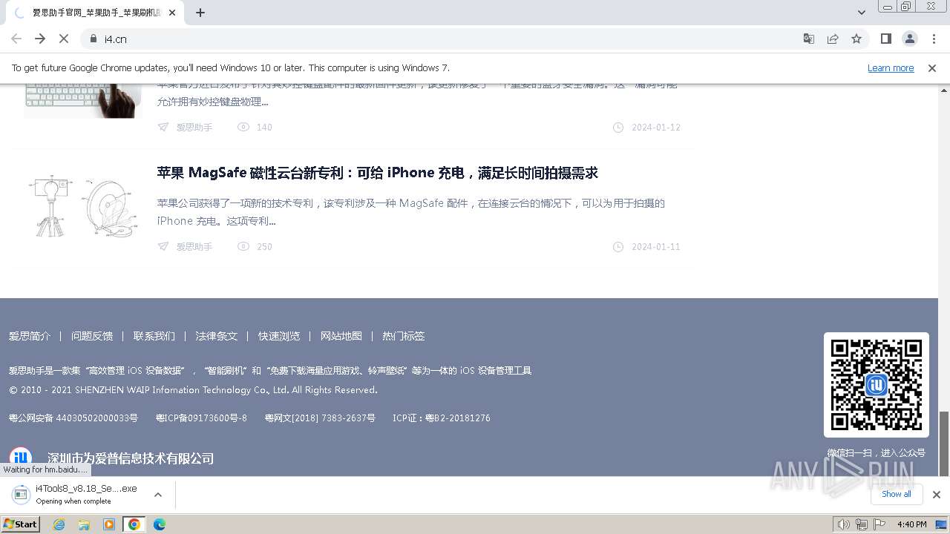Open the Chrome profile menu

[909, 39]
